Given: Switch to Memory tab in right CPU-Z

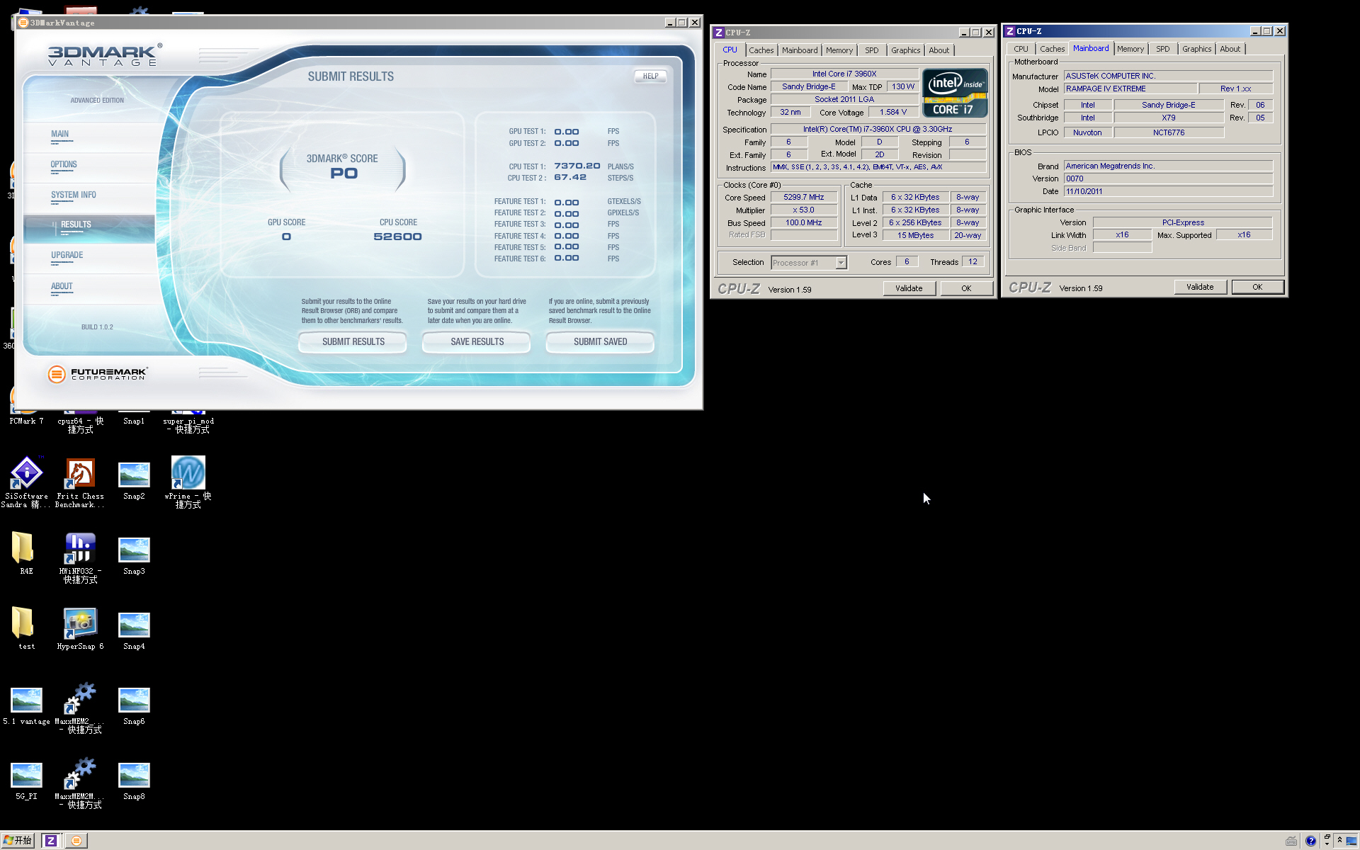Looking at the screenshot, I should click(1130, 49).
